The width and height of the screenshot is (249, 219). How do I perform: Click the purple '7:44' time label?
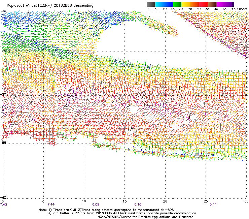point(51,205)
